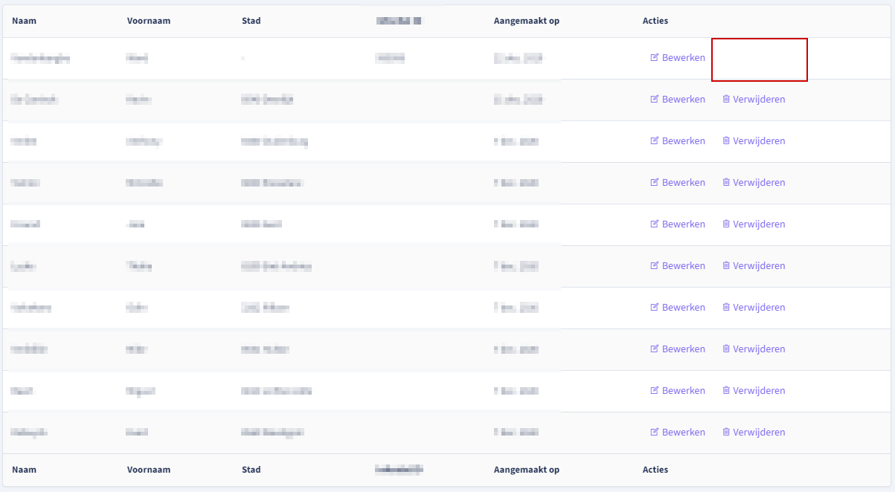895x492 pixels.
Task: Click the empty red-outlined action cell
Action: coord(759,60)
